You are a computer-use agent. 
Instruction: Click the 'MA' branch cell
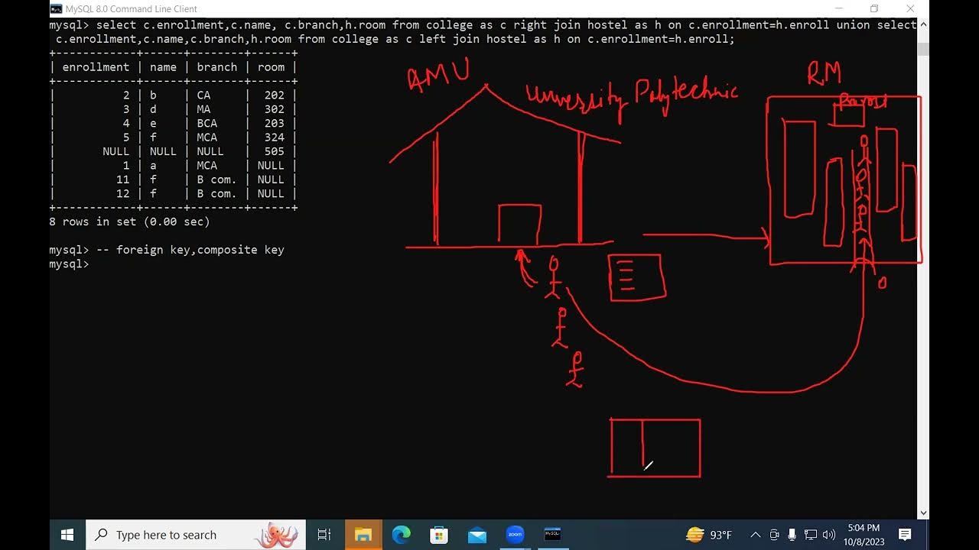(x=203, y=109)
